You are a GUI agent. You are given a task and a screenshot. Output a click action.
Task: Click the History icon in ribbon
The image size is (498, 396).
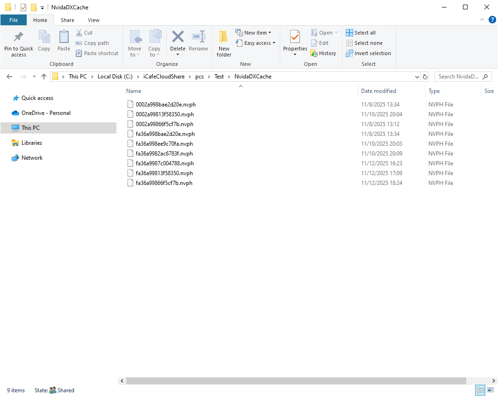tap(323, 53)
